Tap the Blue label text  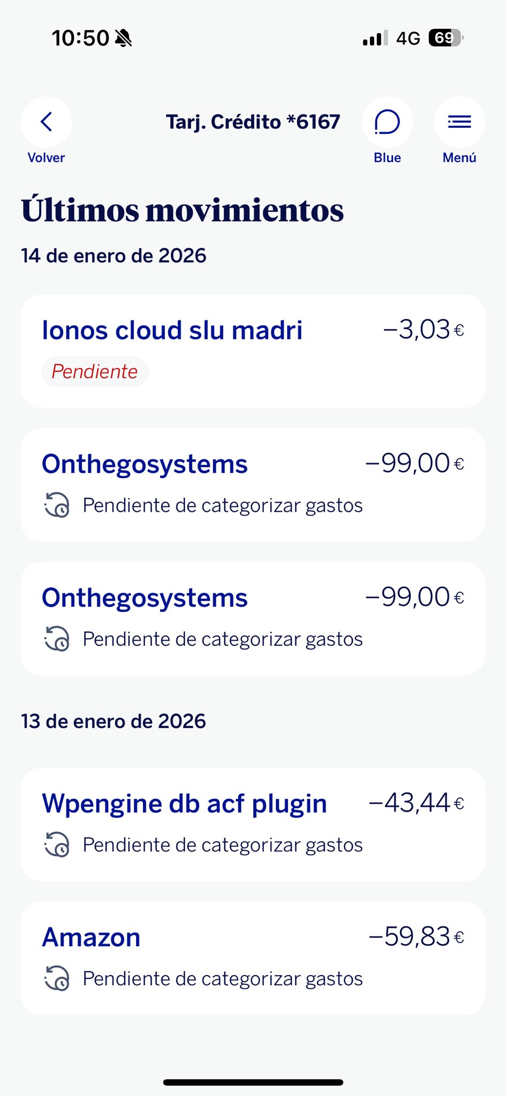pyautogui.click(x=387, y=158)
